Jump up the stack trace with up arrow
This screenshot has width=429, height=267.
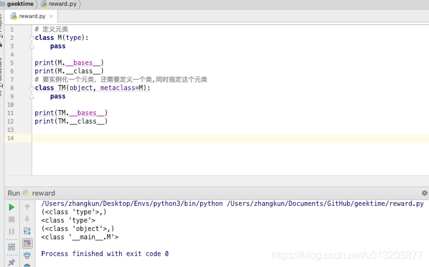point(27,207)
